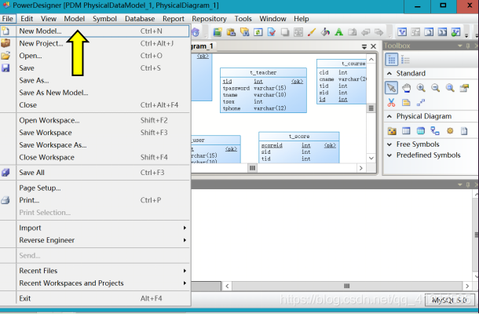Click the green letter A font icon
This screenshot has width=479, height=314.
[x=338, y=32]
